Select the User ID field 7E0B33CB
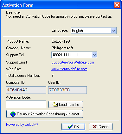 [x=67, y=90]
